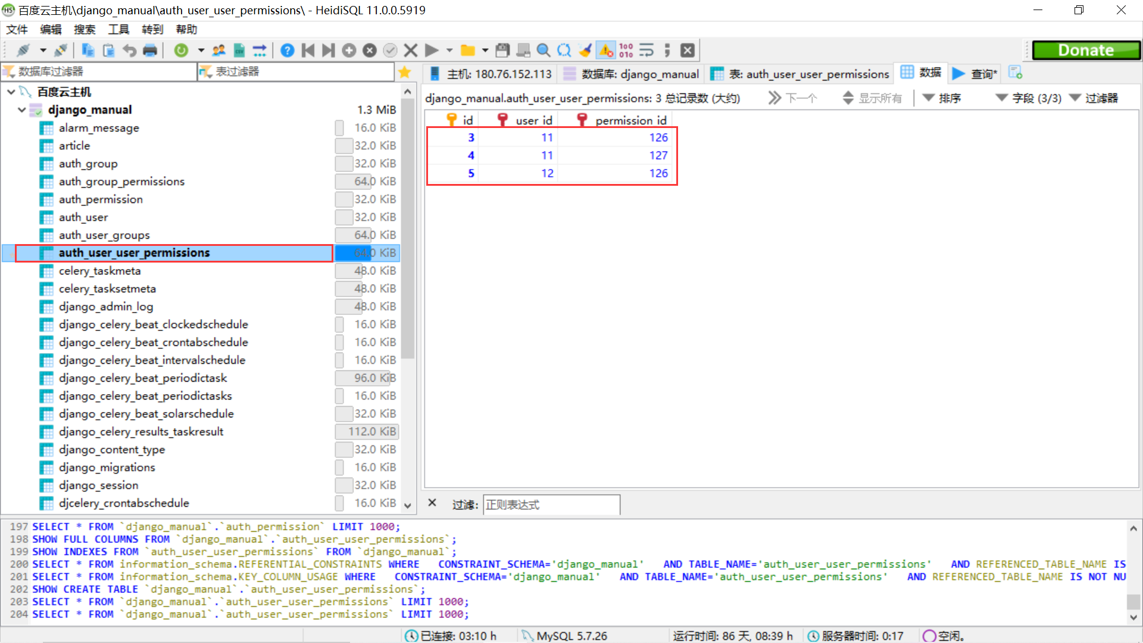1143x643 pixels.
Task: Select the django_session table
Action: tap(98, 485)
